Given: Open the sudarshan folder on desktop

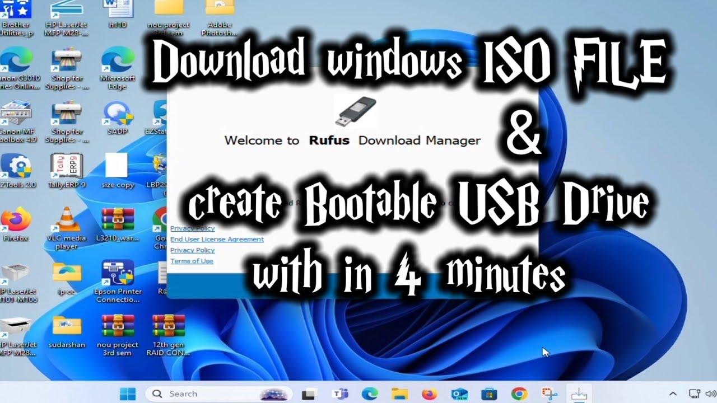Looking at the screenshot, I should point(67,331).
